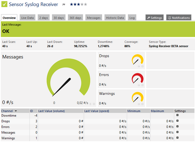Open the Historic Data tab
The width and height of the screenshot is (195, 142).
click(x=115, y=18)
